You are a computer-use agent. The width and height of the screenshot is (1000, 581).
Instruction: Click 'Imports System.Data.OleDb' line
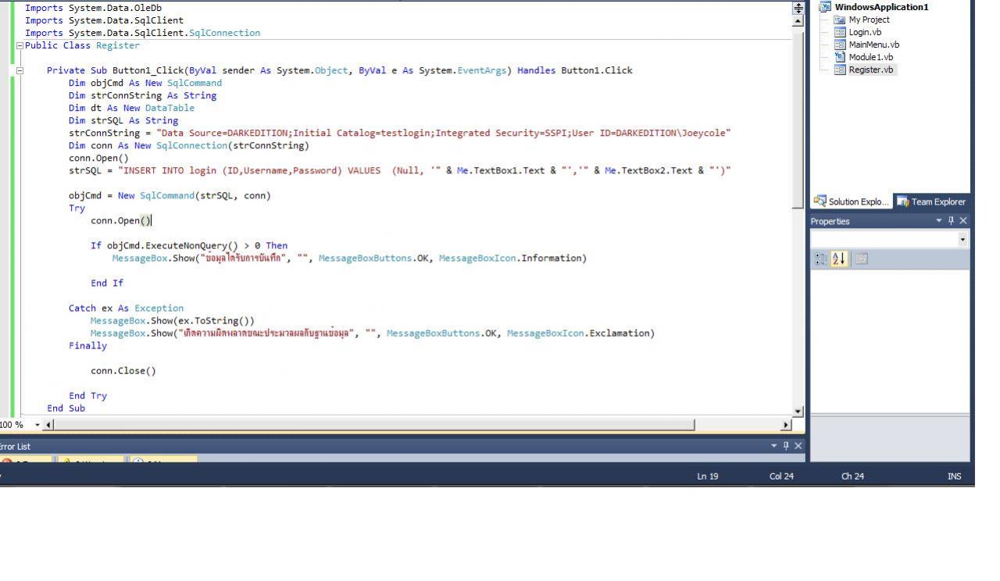[x=94, y=8]
